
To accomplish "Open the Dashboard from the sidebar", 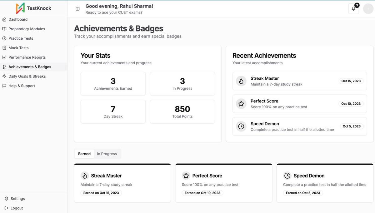I will (18, 19).
